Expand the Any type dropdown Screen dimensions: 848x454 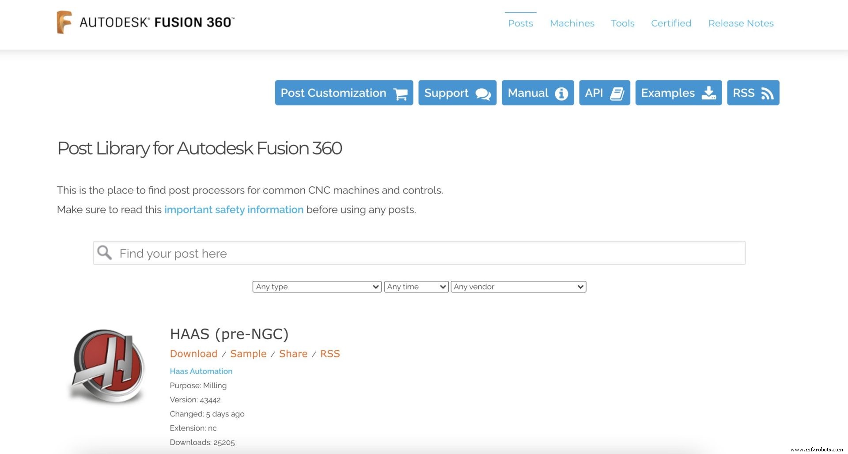pos(317,287)
